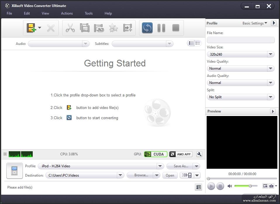Toggle AMD APP GPU acceleration

click(x=181, y=154)
